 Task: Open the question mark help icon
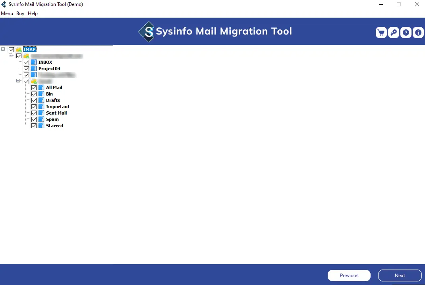point(406,33)
